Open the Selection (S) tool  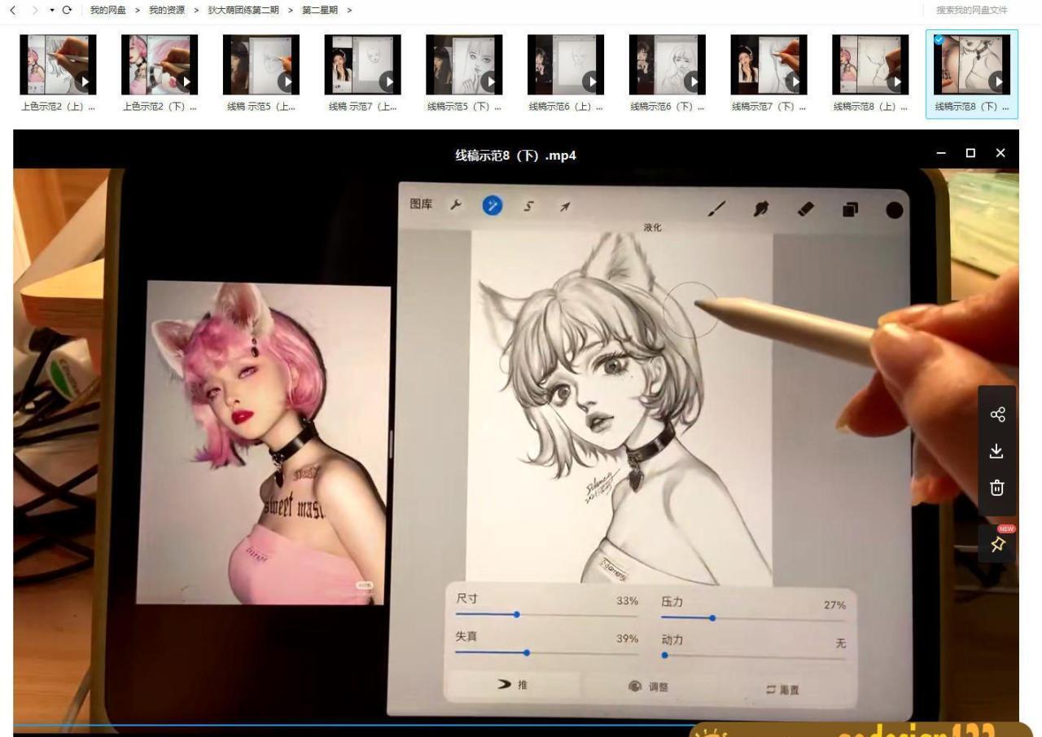(528, 206)
